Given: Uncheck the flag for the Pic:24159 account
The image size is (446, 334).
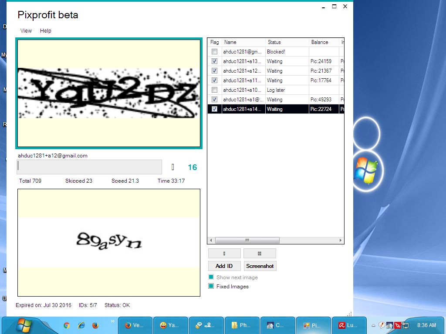Looking at the screenshot, I should [x=214, y=61].
